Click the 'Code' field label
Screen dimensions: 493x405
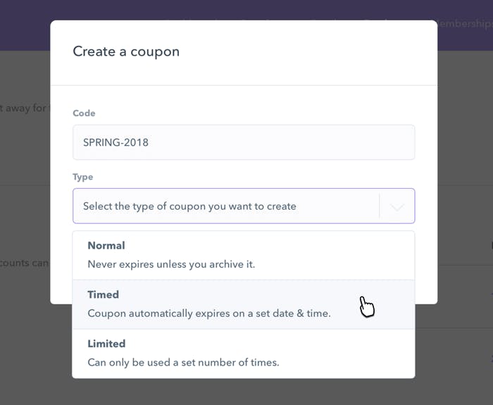click(84, 113)
